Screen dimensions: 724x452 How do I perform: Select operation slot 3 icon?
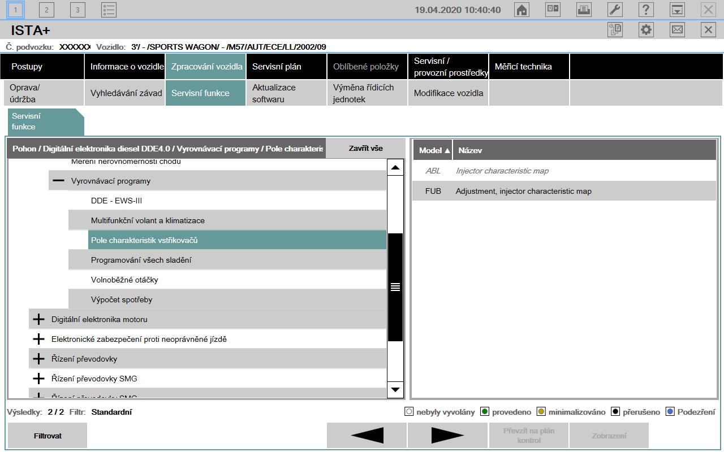(x=77, y=10)
